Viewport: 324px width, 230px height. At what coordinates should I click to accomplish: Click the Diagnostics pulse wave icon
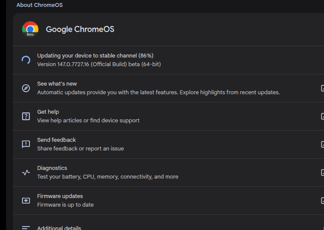coord(26,172)
